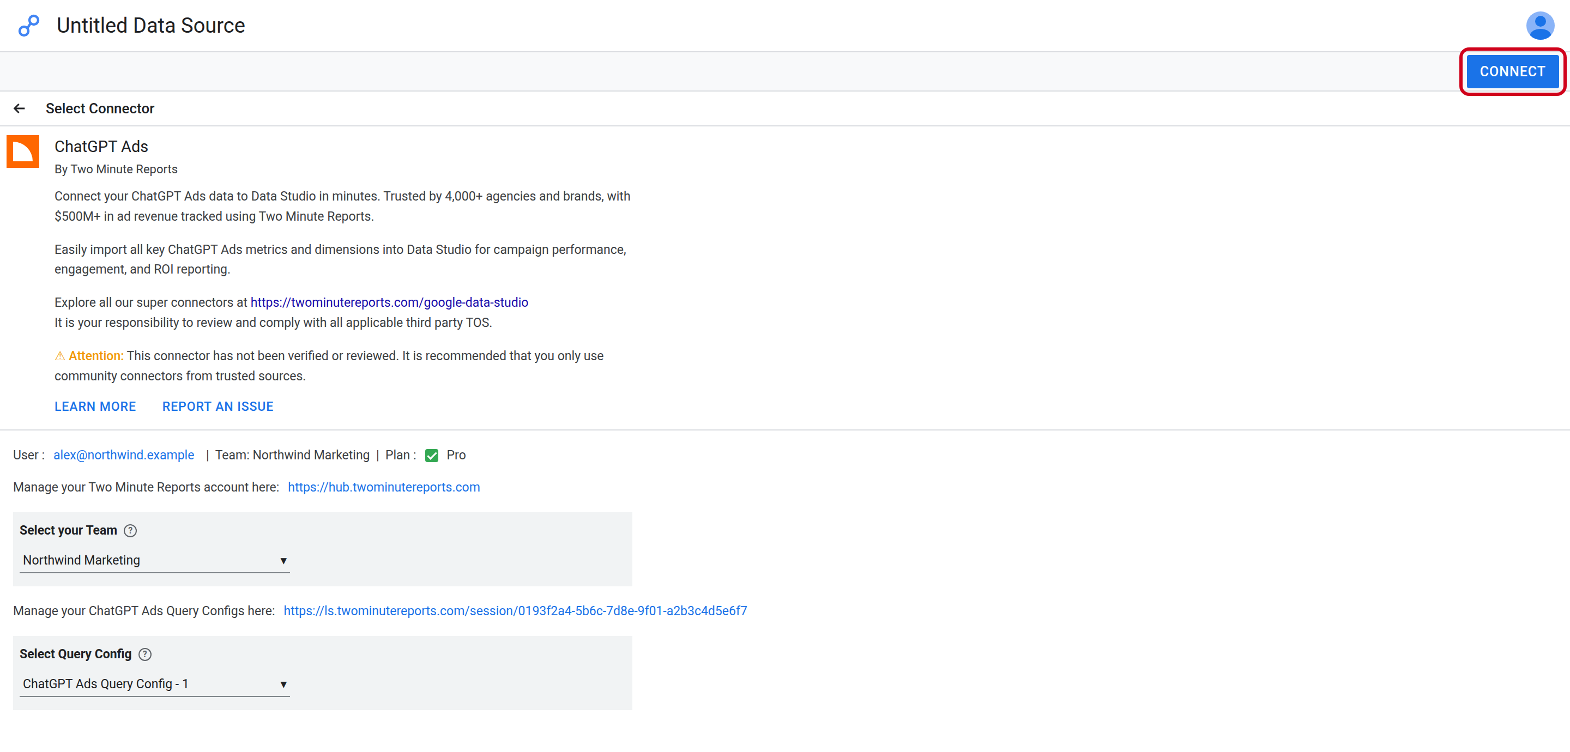Viewport: 1570px width, 752px height.
Task: Open the twominutereports.com/google-data-studio link
Action: point(389,302)
